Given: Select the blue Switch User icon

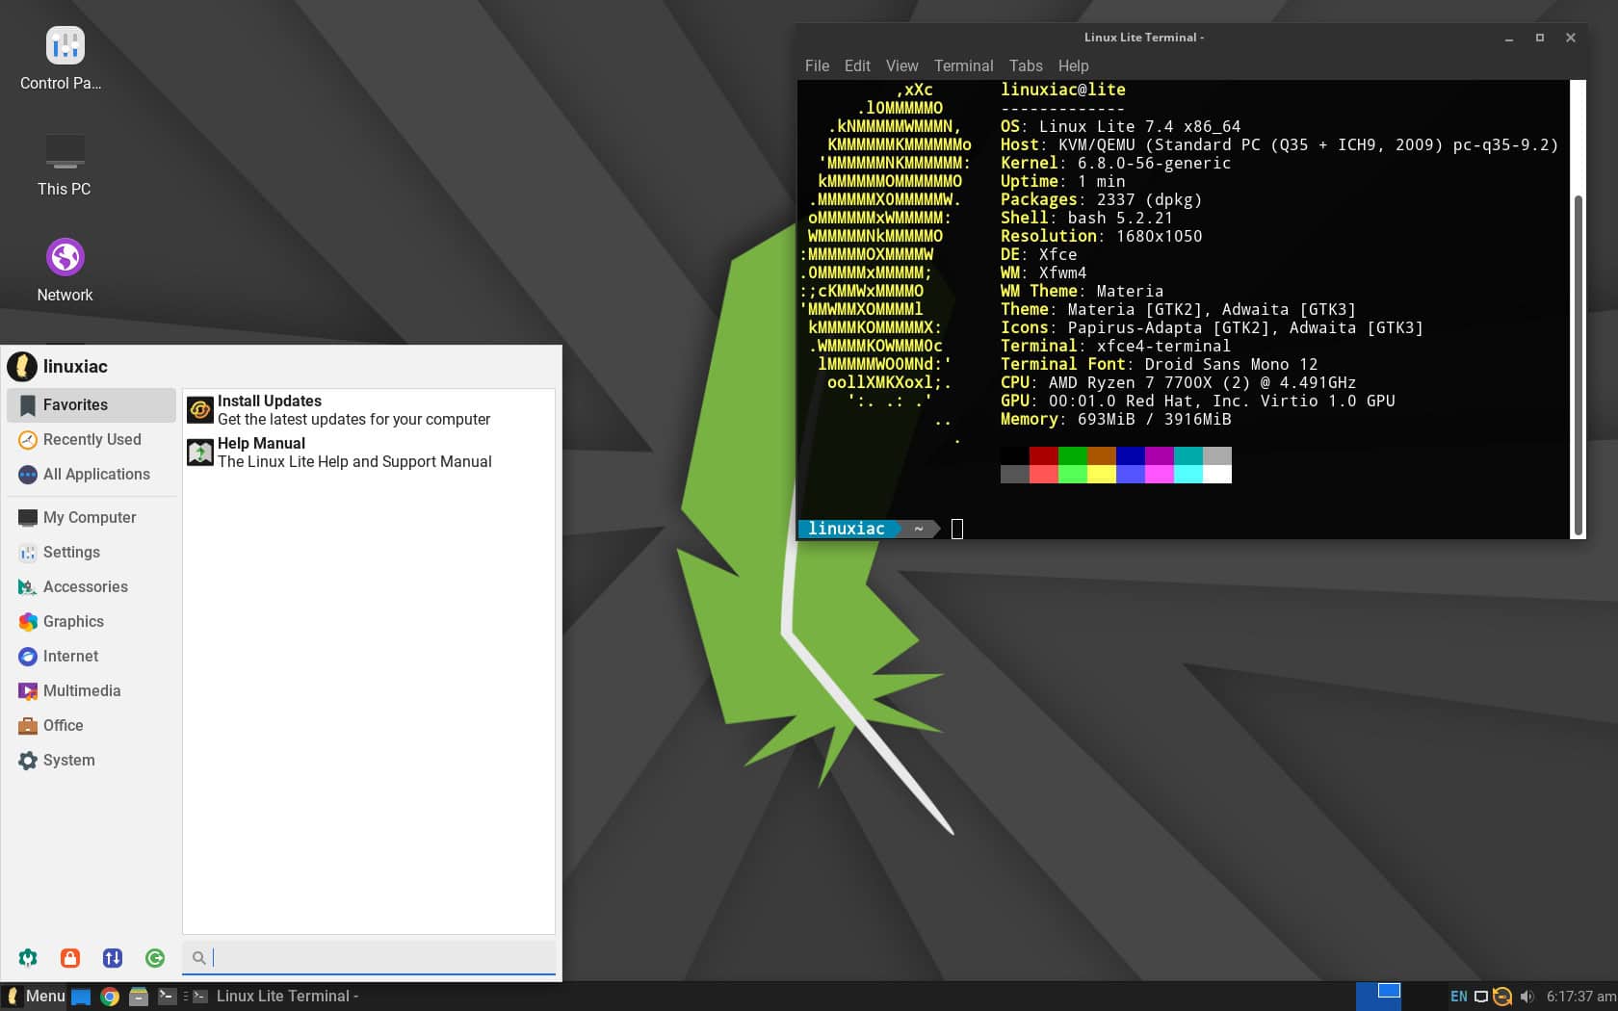Looking at the screenshot, I should coord(113,957).
